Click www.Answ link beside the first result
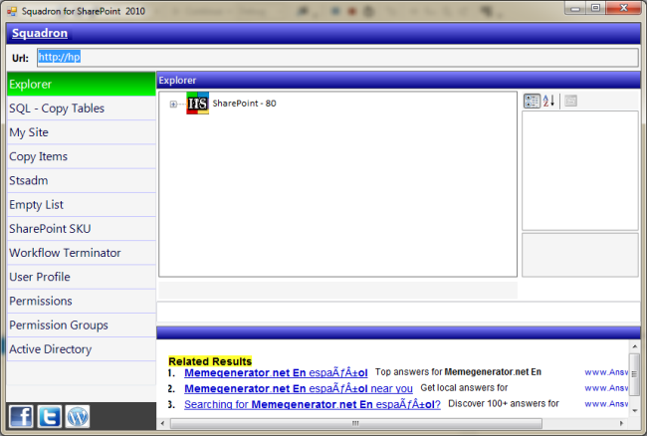The image size is (647, 436). tap(606, 372)
